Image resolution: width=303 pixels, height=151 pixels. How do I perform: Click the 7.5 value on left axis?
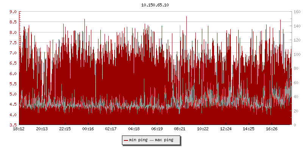(x=13, y=43)
